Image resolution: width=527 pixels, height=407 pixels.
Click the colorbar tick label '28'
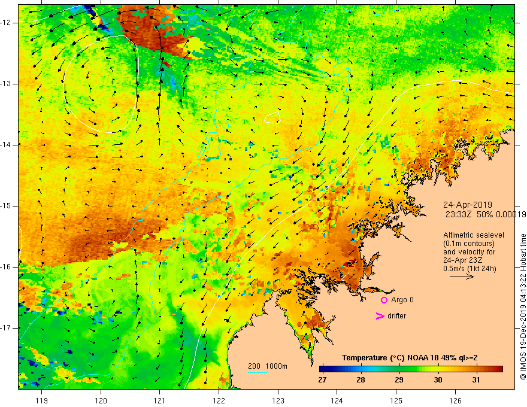[x=361, y=380]
